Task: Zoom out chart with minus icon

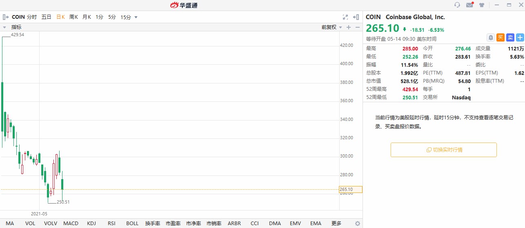Action: pos(358,27)
